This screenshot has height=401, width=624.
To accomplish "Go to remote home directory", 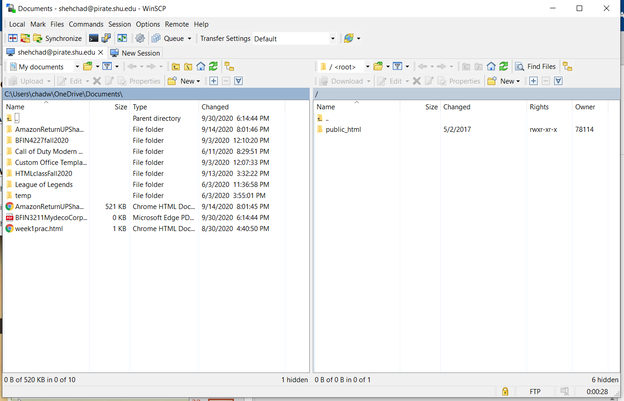I will pyautogui.click(x=491, y=67).
